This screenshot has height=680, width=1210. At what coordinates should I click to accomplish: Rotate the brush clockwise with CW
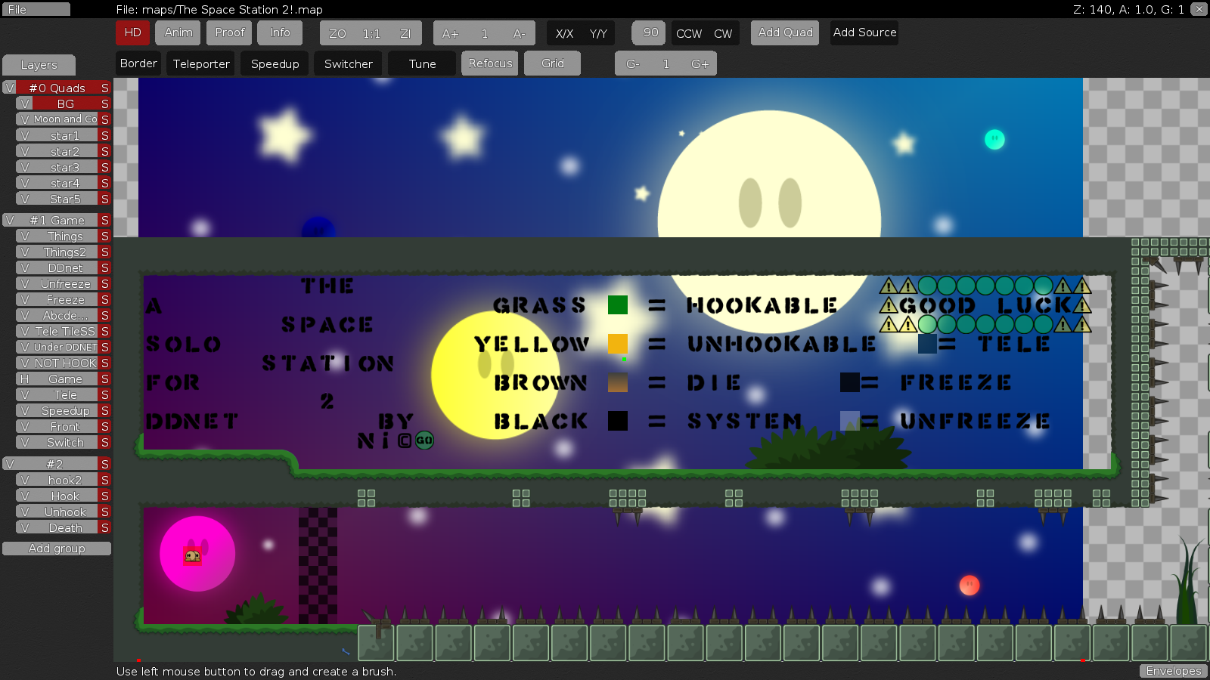(723, 33)
